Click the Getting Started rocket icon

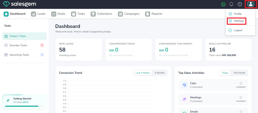(8, 100)
